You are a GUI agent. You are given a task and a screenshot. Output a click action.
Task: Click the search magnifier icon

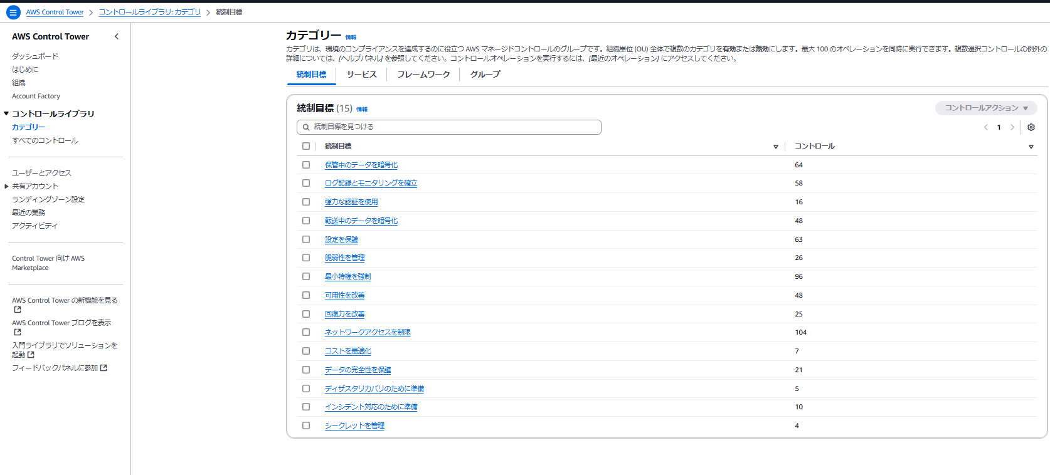click(306, 127)
